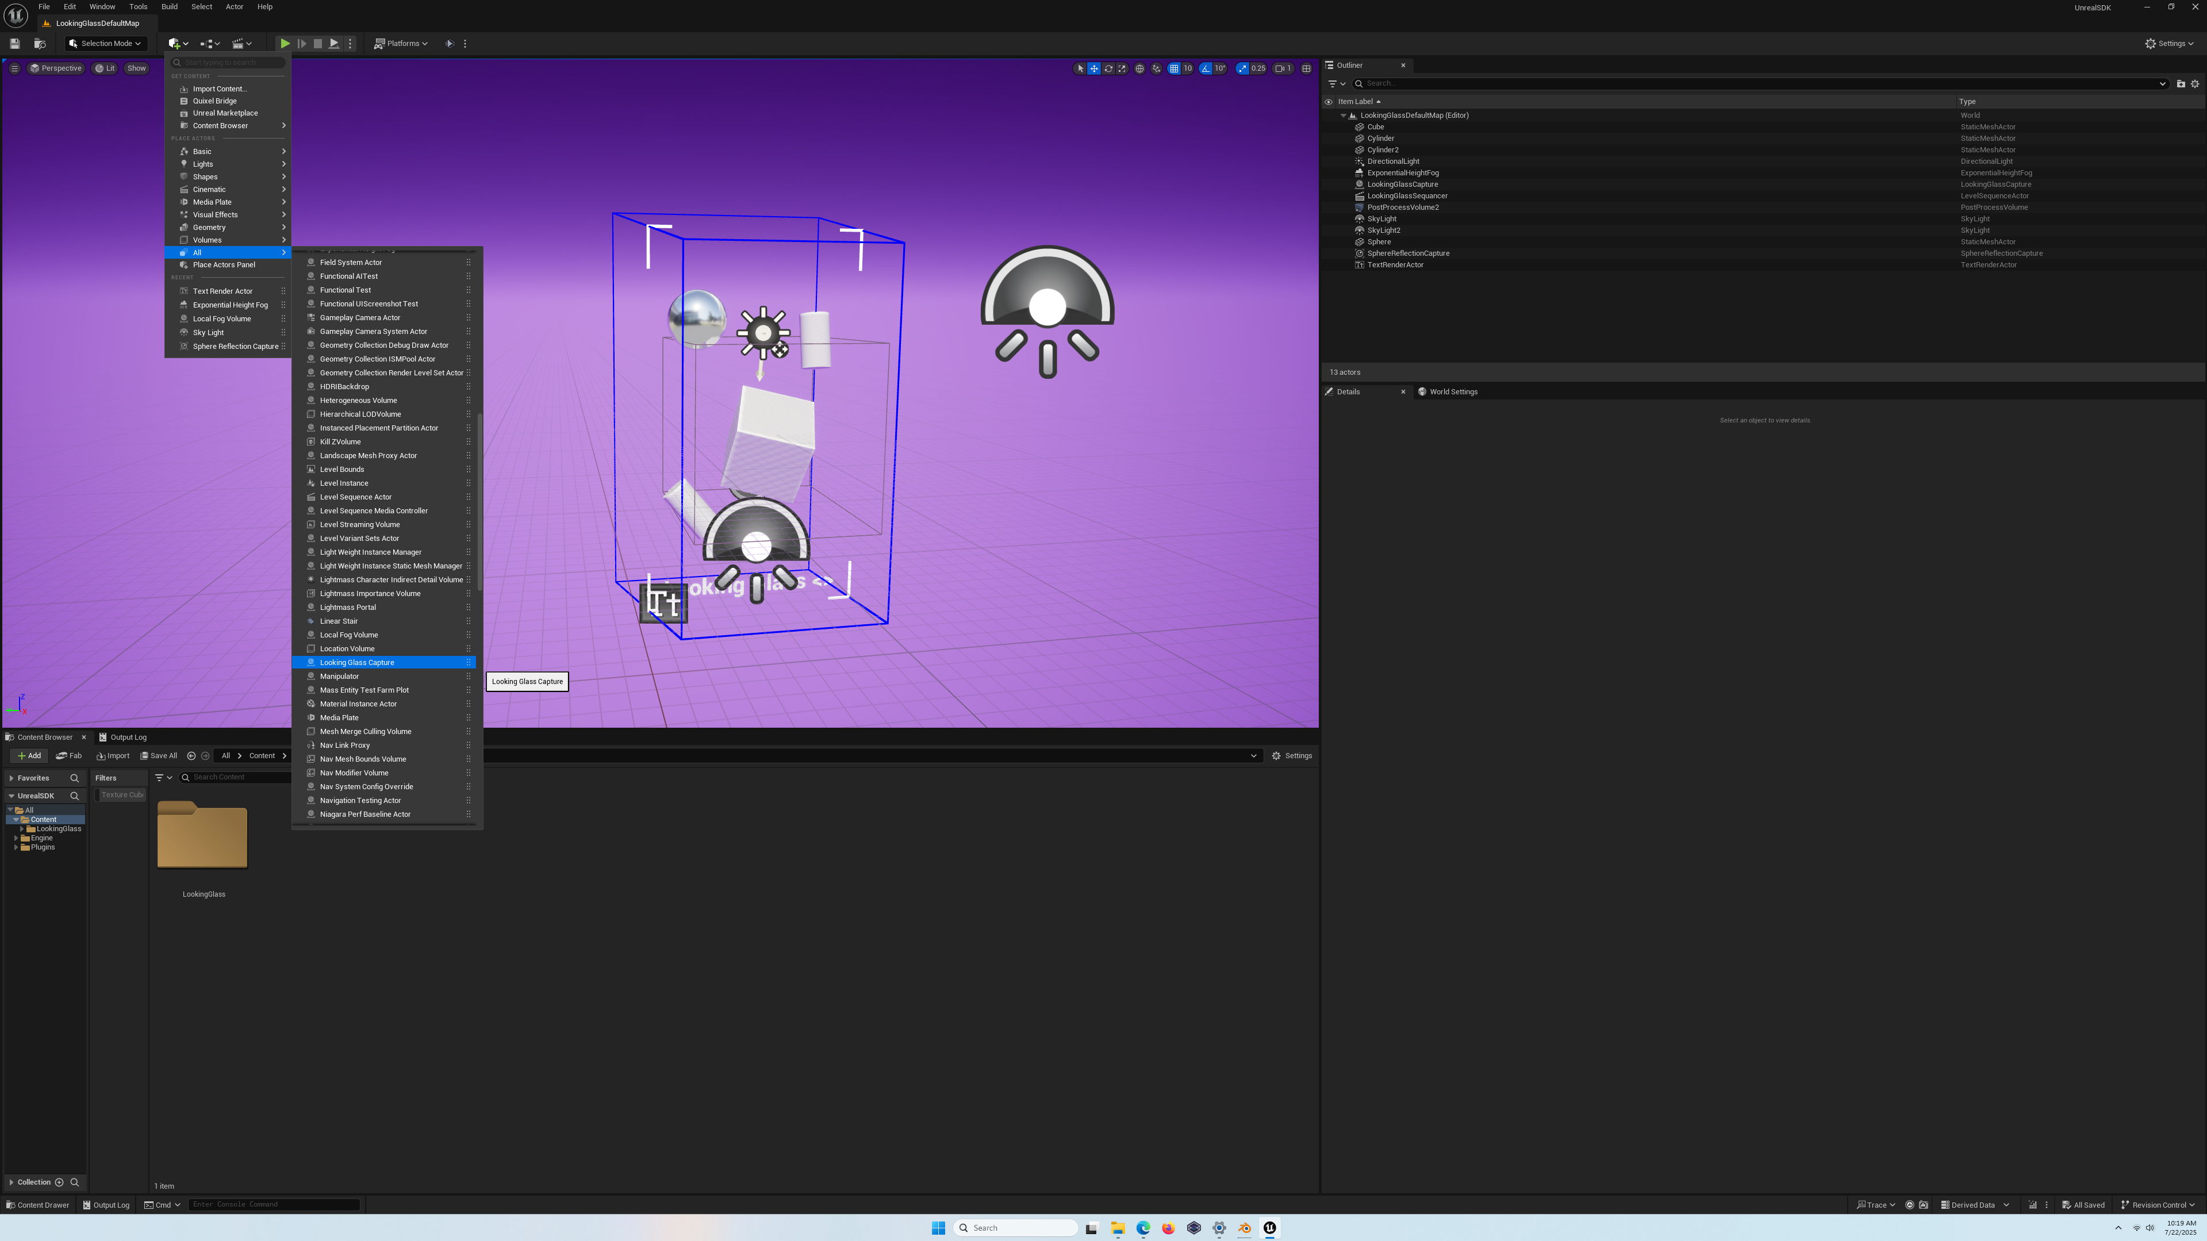Open the Selection Mode dropdown

[105, 44]
